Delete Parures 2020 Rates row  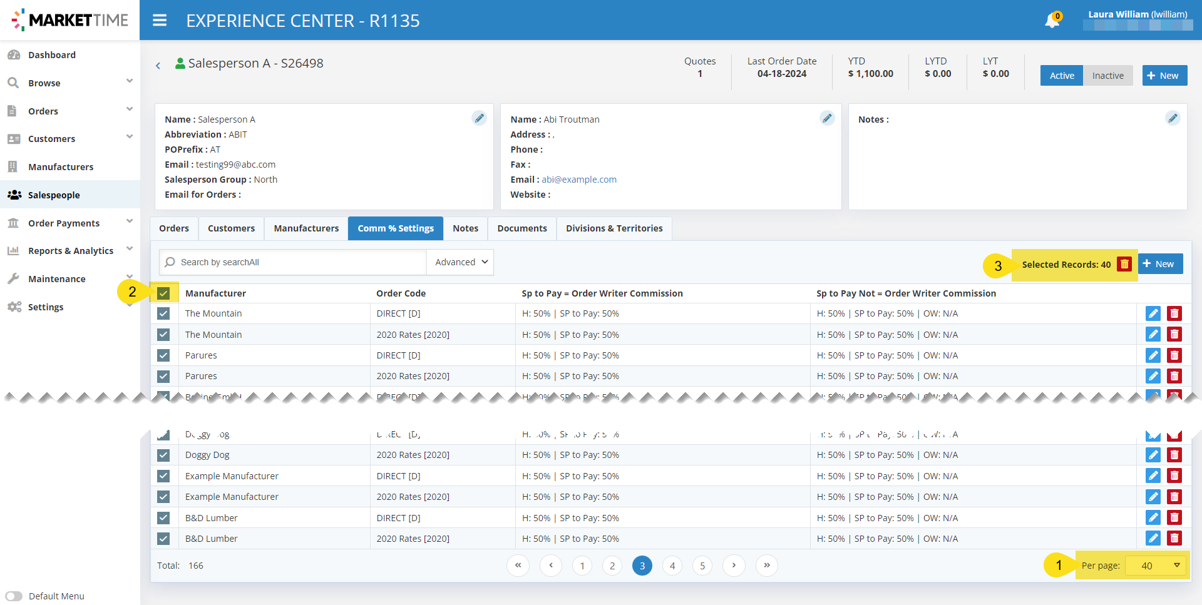pos(1174,376)
